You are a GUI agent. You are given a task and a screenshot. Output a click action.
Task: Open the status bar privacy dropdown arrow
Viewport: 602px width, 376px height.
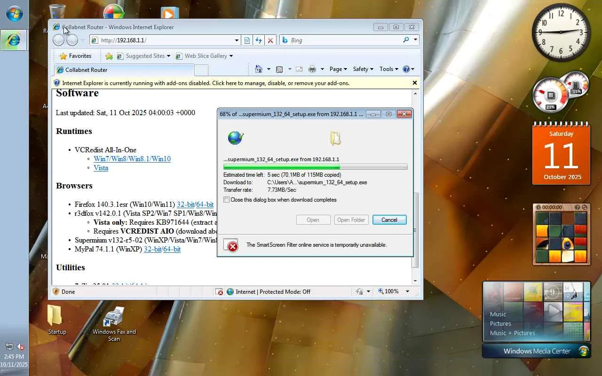[x=368, y=292]
